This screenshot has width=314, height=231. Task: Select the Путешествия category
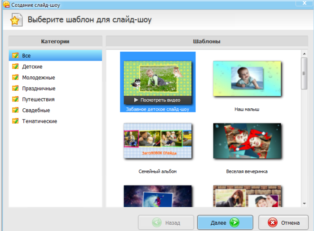55,99
